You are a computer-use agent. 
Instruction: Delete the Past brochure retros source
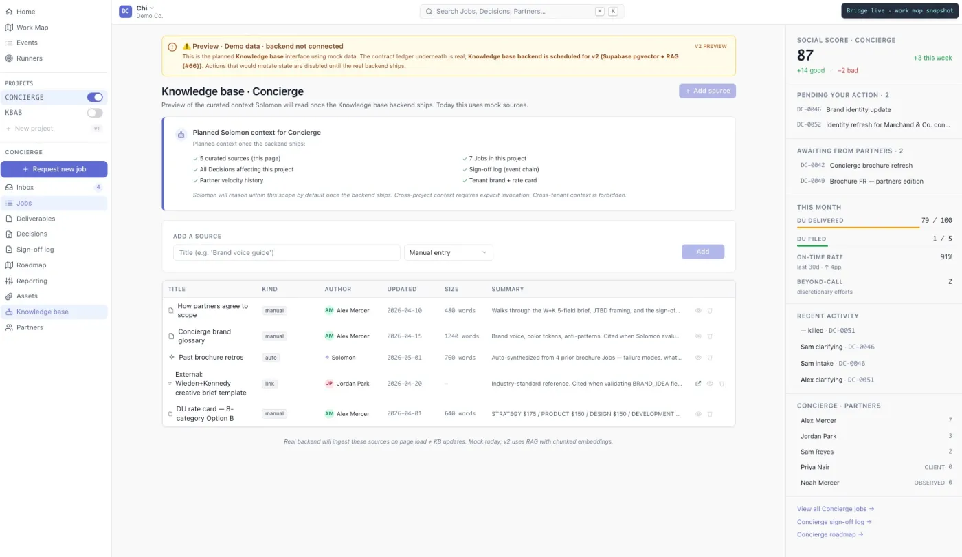tap(710, 358)
